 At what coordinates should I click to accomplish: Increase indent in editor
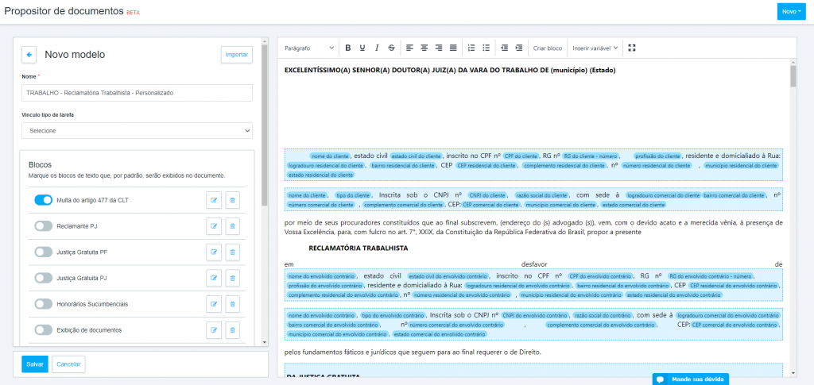pyautogui.click(x=518, y=48)
